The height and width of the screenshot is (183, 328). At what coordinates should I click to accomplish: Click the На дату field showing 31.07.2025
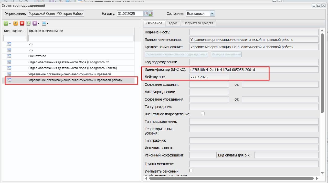coord(130,14)
